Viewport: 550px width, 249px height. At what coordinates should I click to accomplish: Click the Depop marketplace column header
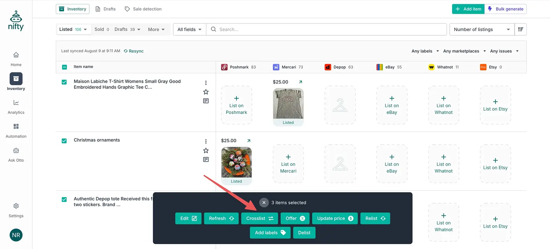pyautogui.click(x=339, y=67)
